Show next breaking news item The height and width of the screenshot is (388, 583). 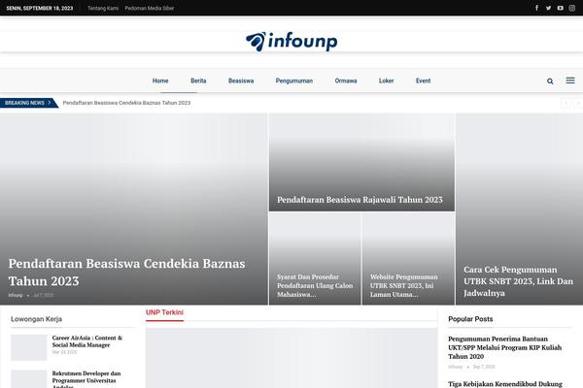pyautogui.click(x=577, y=103)
